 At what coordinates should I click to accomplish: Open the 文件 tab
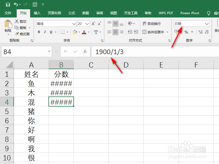pos(8,13)
